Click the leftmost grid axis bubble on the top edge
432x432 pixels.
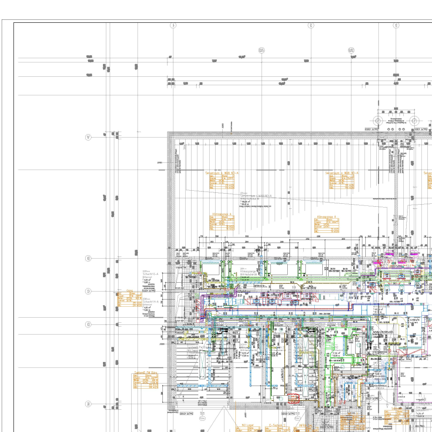click(173, 25)
